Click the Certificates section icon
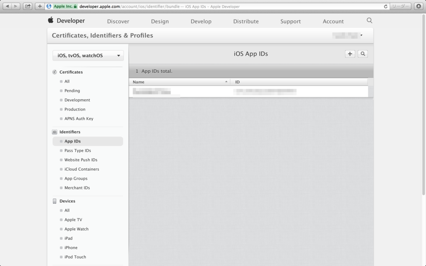This screenshot has height=266, width=426. [54, 72]
